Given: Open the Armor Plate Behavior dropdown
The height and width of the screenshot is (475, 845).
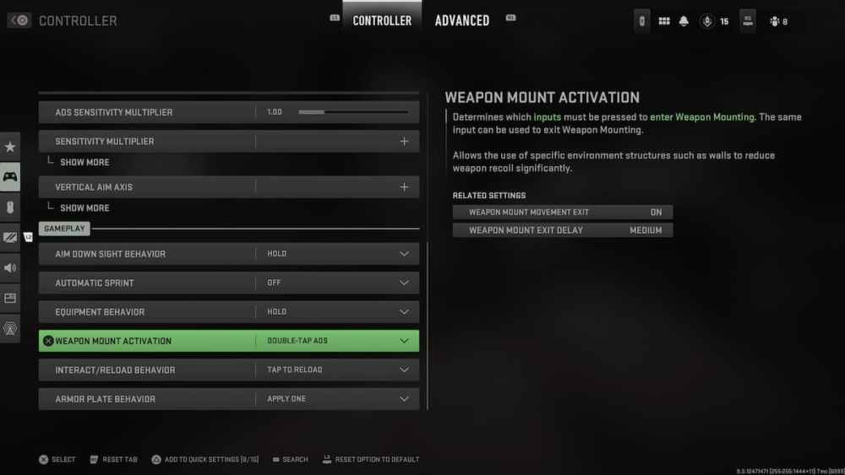Looking at the screenshot, I should (x=229, y=398).
